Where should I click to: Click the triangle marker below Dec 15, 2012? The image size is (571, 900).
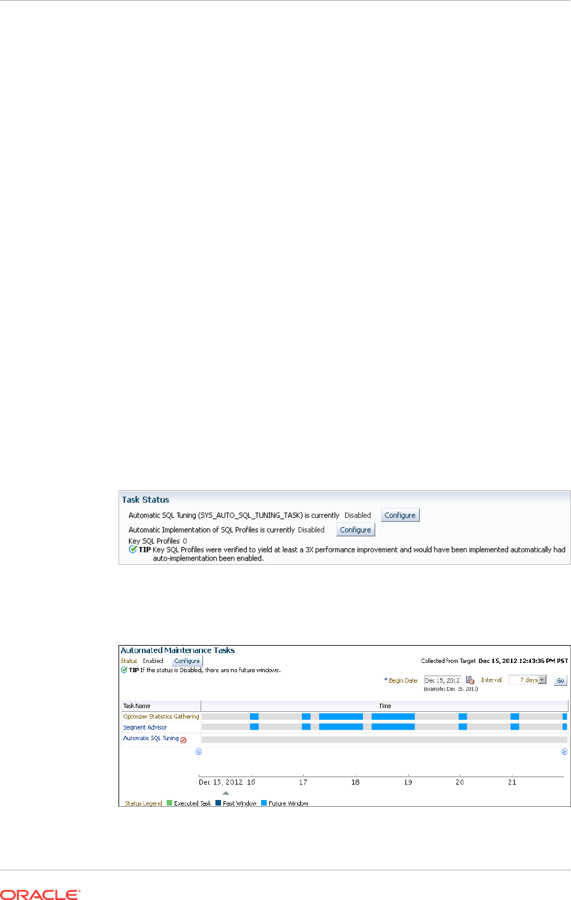pos(225,793)
